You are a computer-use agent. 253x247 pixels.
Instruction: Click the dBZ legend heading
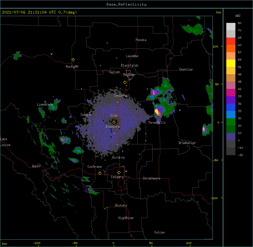(238, 16)
